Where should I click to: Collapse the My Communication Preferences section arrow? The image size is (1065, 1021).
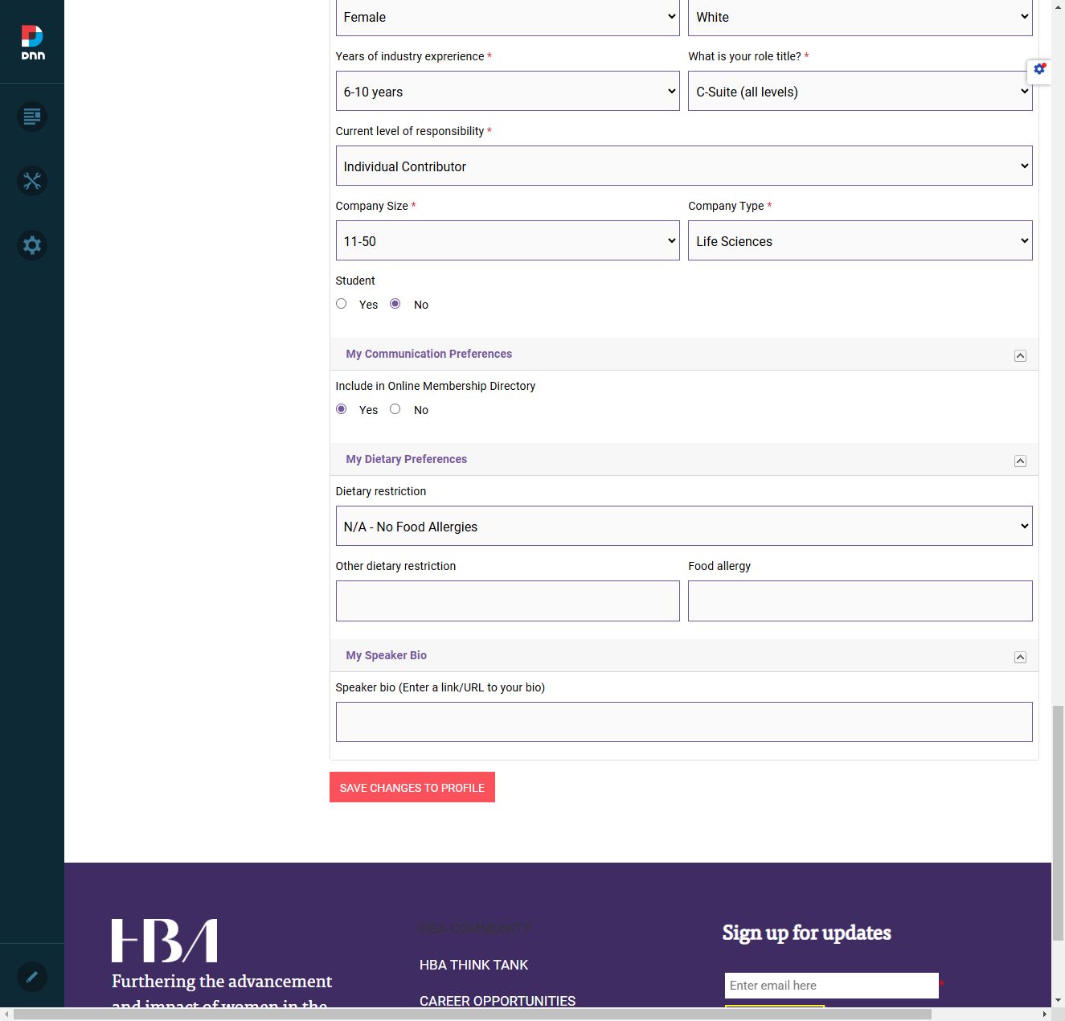[x=1020, y=355]
